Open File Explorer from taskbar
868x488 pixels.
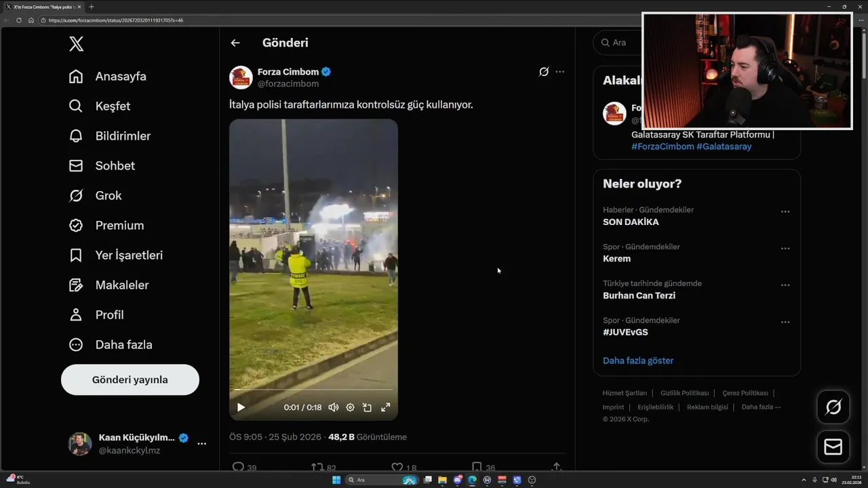(x=442, y=480)
